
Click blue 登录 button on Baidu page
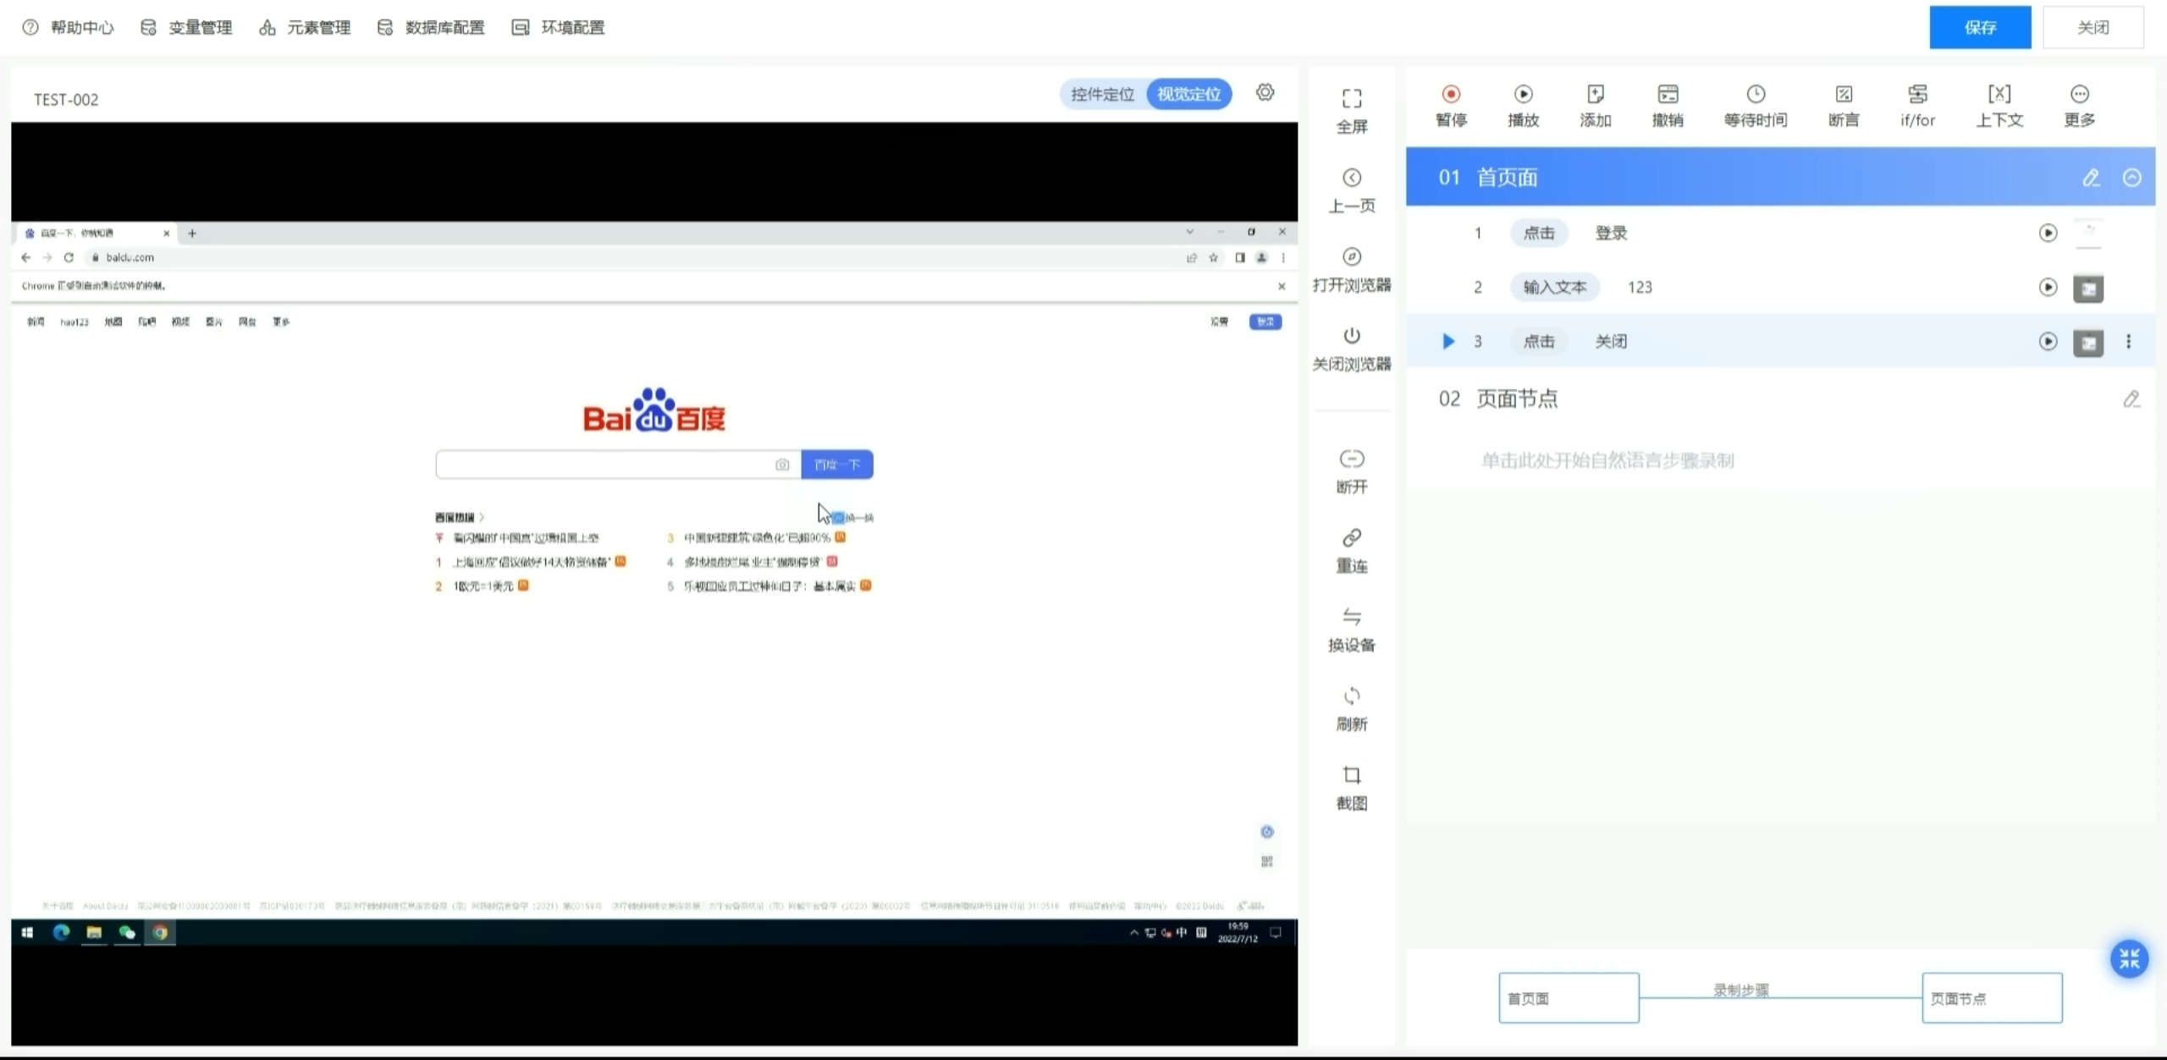click(1265, 321)
